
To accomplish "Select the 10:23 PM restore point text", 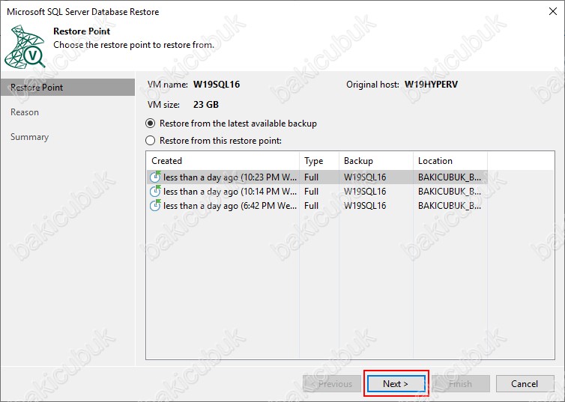I will 230,177.
